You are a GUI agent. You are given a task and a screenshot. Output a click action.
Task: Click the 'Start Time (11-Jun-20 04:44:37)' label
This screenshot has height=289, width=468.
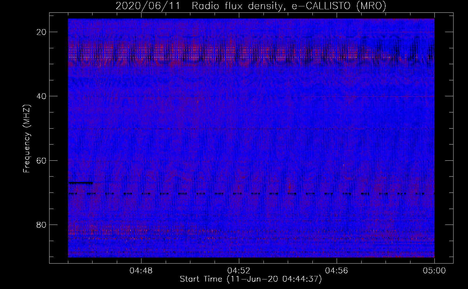[x=251, y=279]
